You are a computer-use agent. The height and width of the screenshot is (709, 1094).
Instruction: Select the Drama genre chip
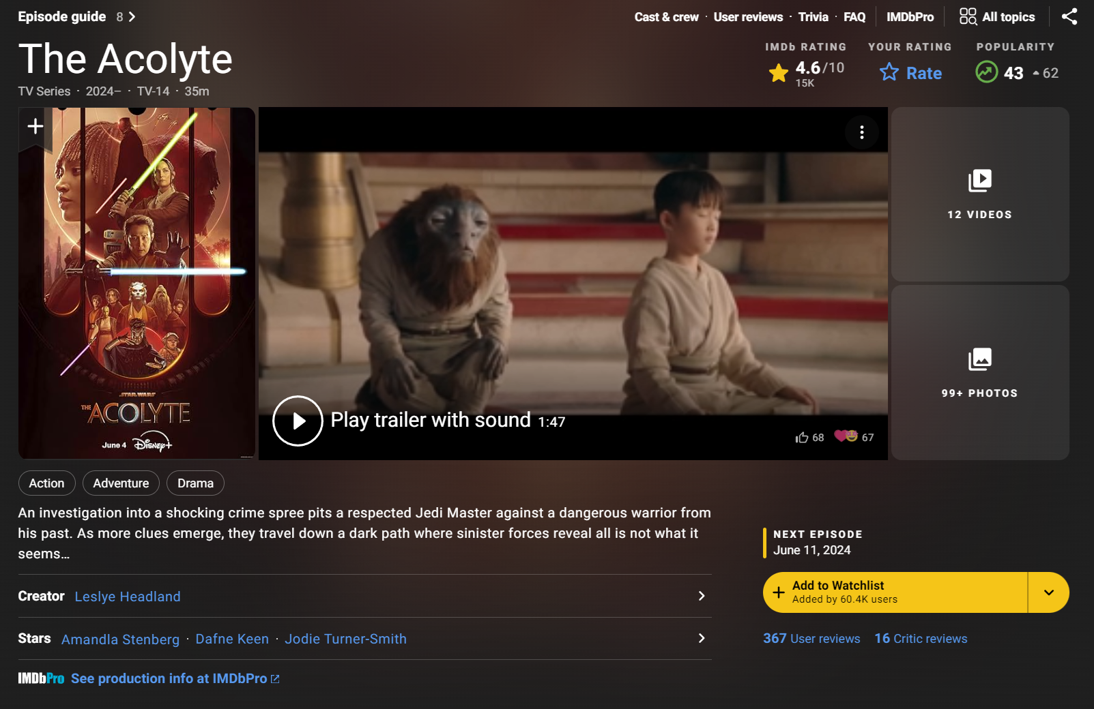point(195,483)
